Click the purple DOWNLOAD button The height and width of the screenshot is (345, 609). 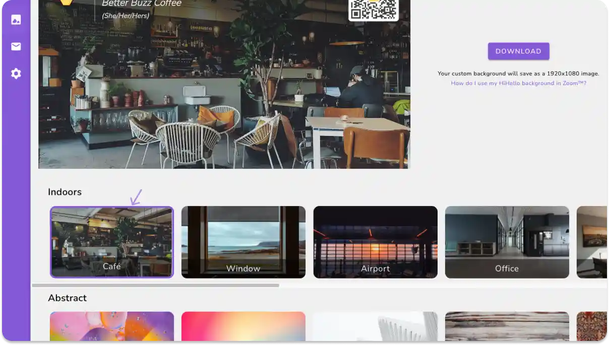[518, 51]
